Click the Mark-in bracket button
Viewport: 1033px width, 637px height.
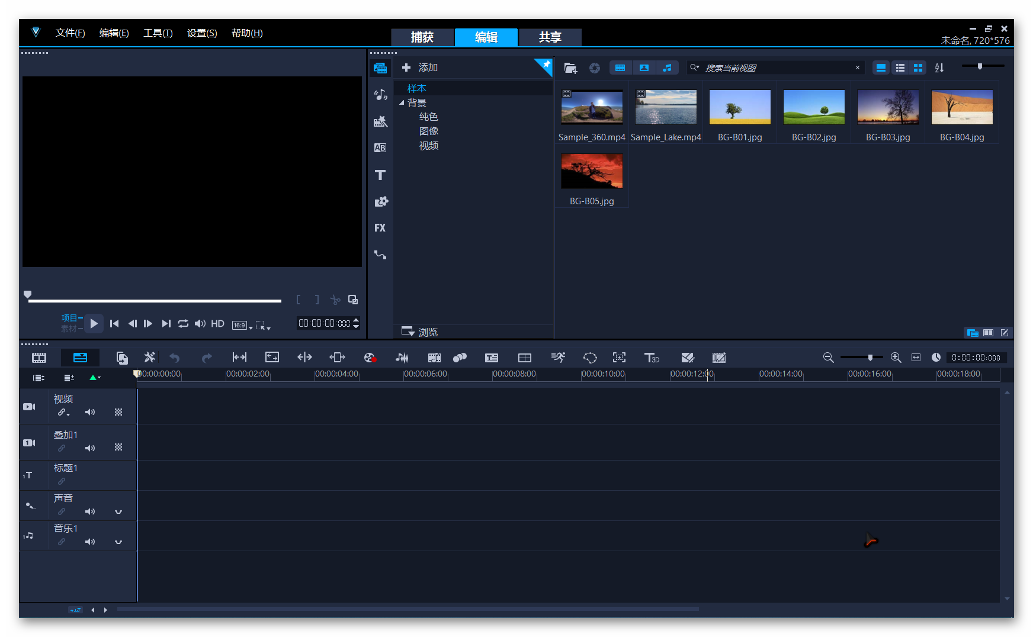298,300
